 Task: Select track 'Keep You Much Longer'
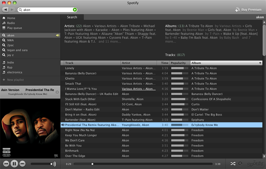pos(81,135)
